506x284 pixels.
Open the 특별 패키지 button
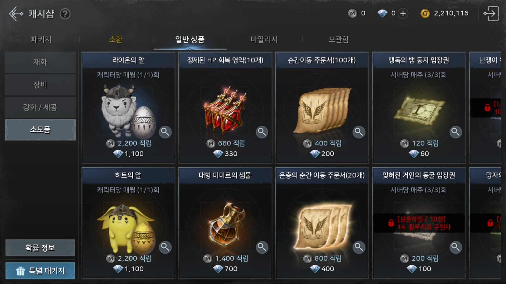coord(40,271)
